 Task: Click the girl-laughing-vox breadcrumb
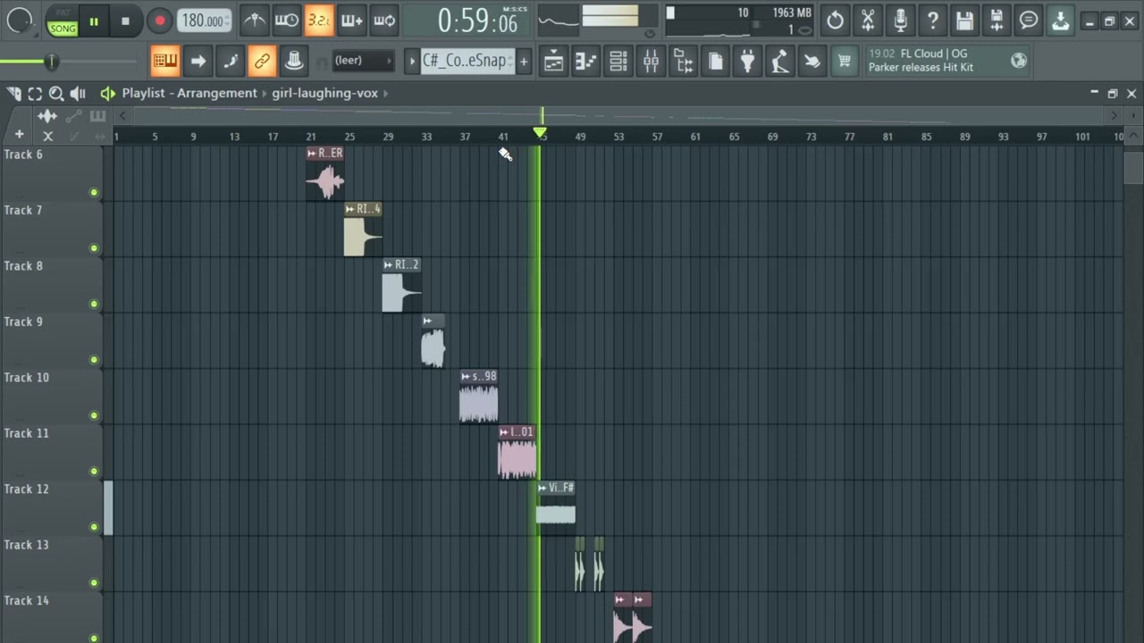coord(325,93)
